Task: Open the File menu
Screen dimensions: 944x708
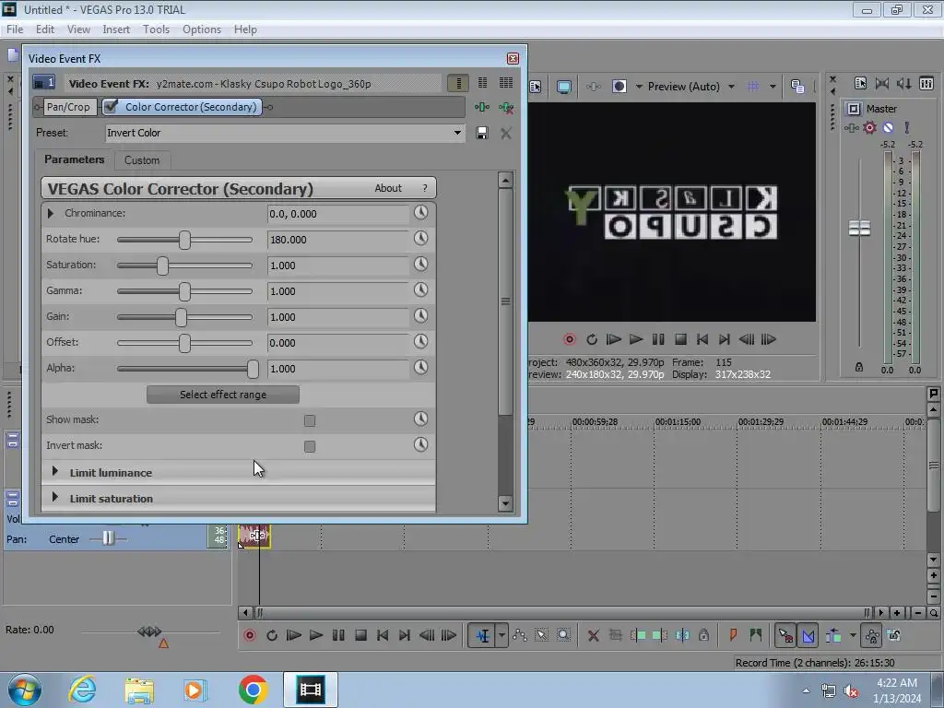Action: (x=15, y=29)
